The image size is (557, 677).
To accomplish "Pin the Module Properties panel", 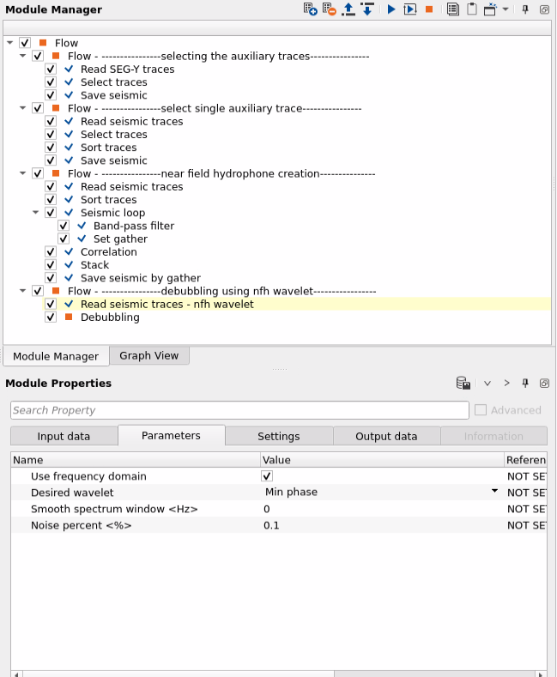I will (525, 383).
